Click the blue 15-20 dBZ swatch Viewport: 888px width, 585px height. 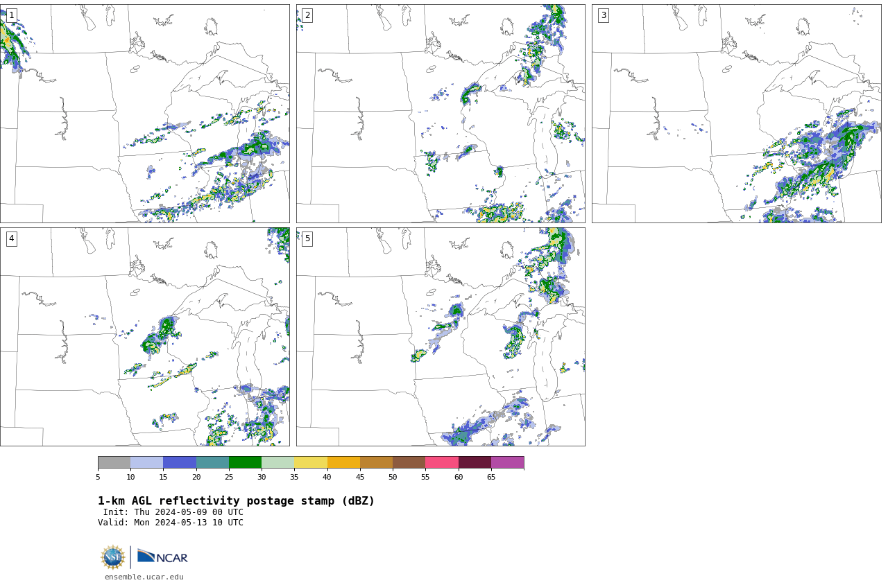point(180,462)
